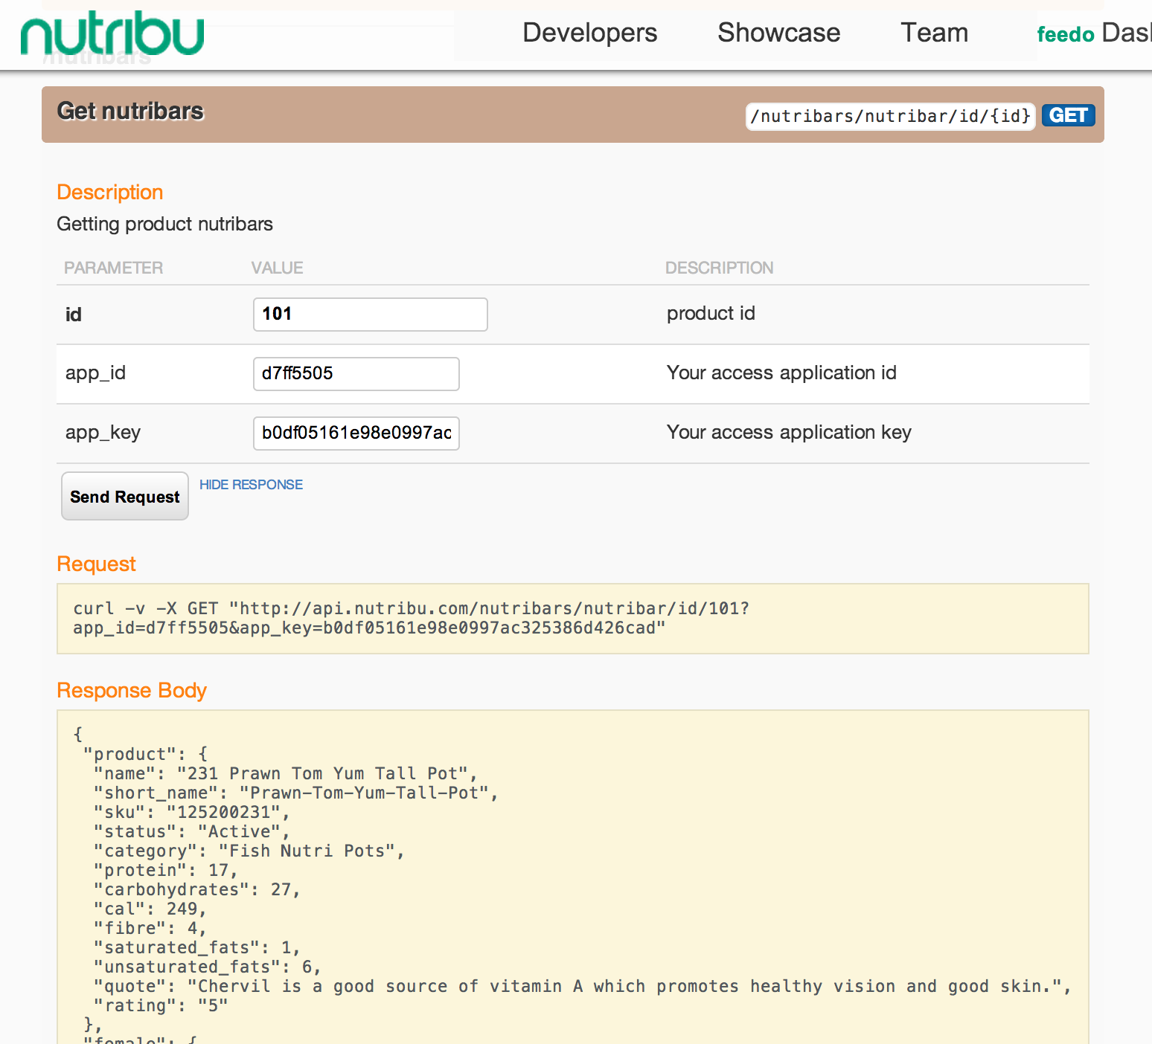Click the Response Body heading
The height and width of the screenshot is (1044, 1152).
[x=132, y=691]
